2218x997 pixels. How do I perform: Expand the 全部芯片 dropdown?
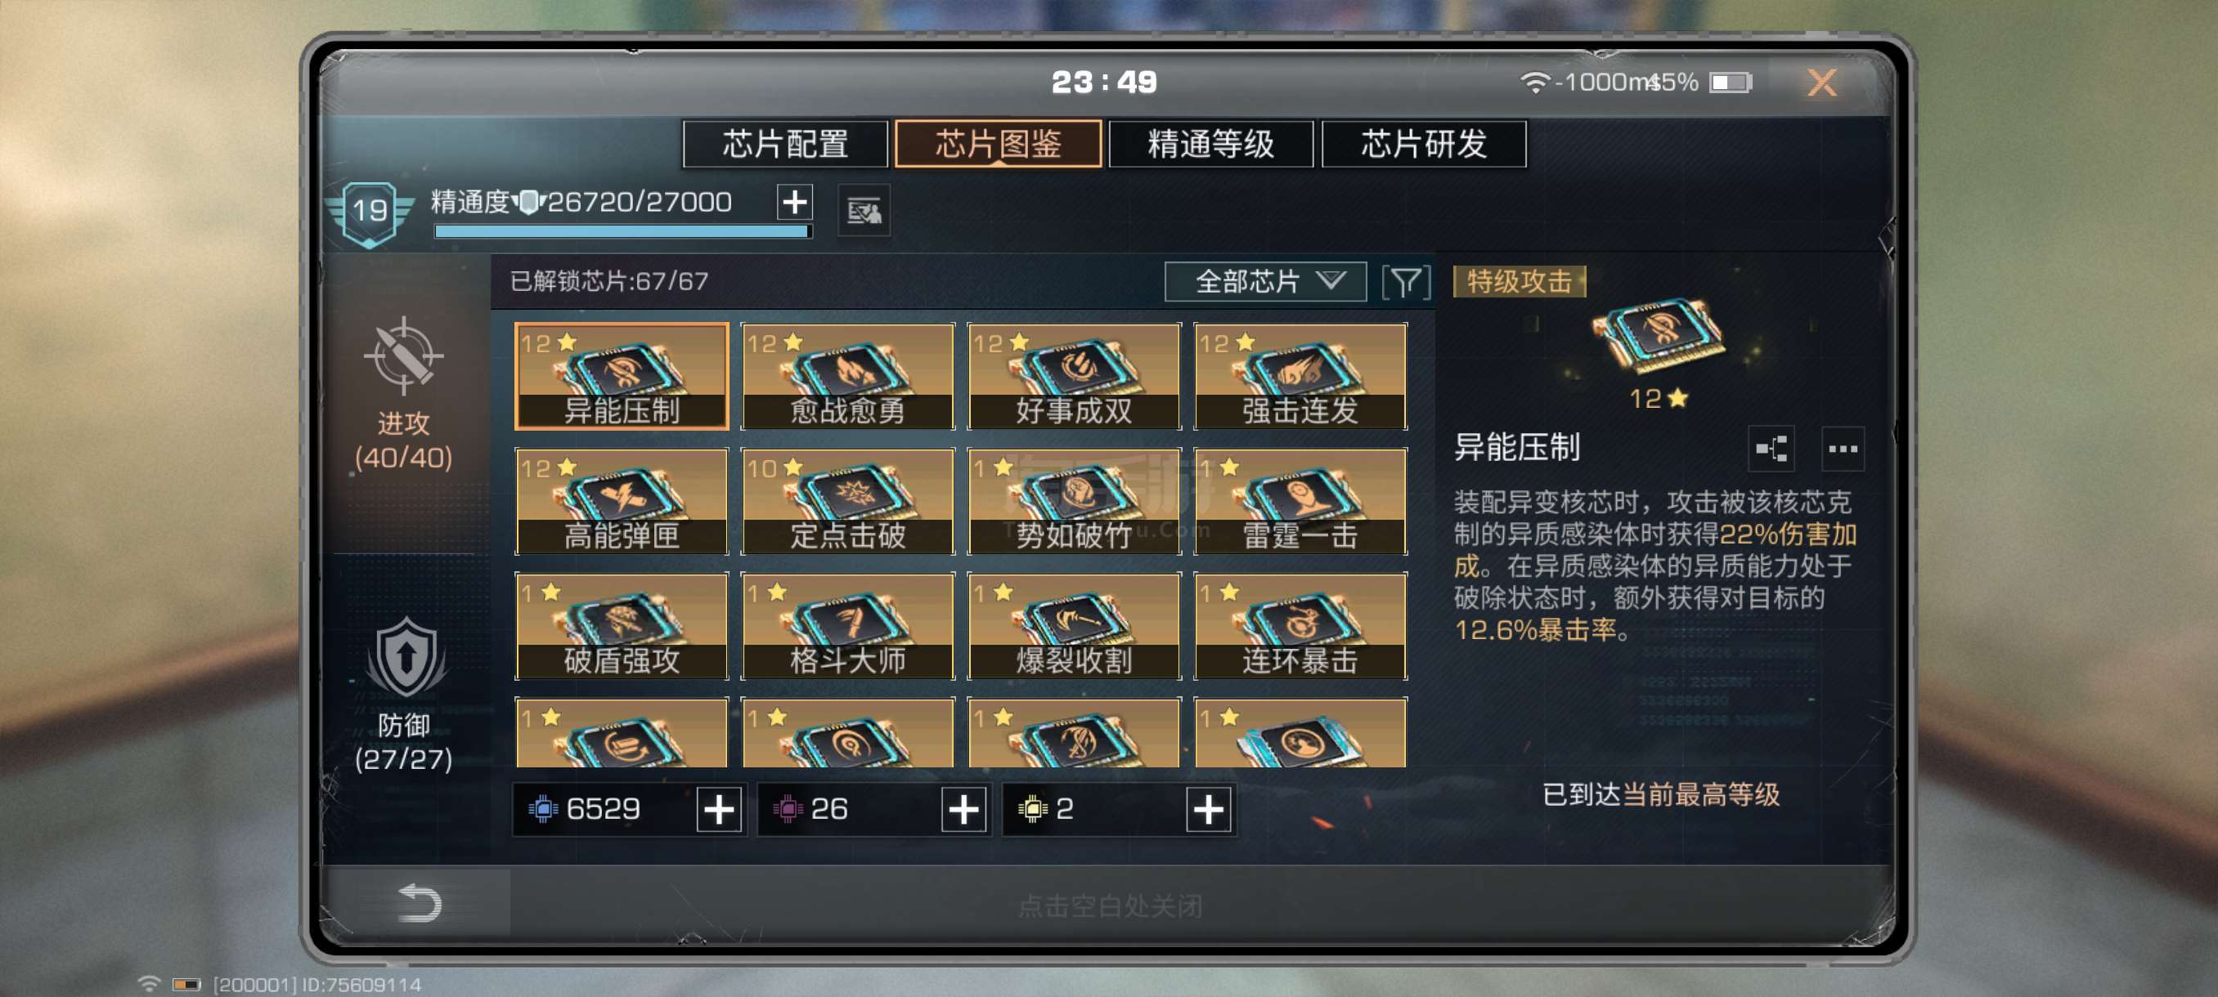coord(1265,282)
